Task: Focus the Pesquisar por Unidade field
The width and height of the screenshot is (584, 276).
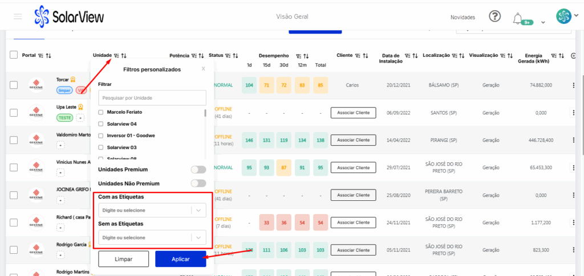Action: (152, 98)
